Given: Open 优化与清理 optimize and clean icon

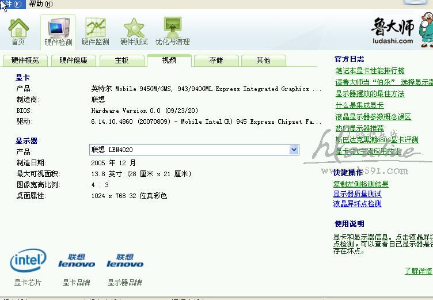Looking at the screenshot, I should point(172,31).
